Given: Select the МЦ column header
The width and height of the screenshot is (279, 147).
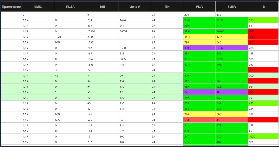Looking at the screenshot, I should click(x=102, y=6).
